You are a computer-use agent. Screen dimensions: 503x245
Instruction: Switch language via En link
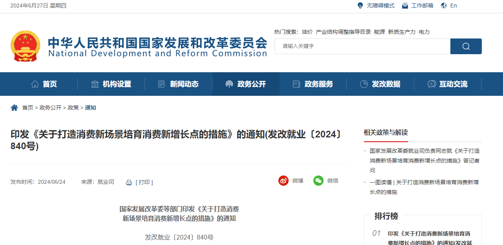(x=454, y=5)
